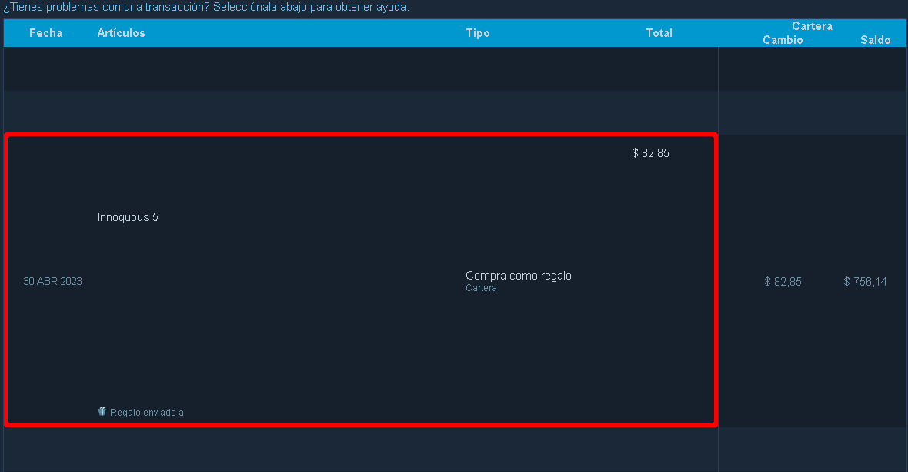Image resolution: width=908 pixels, height=472 pixels.
Task: Open the "Innoquous 5" item
Action: [x=128, y=217]
